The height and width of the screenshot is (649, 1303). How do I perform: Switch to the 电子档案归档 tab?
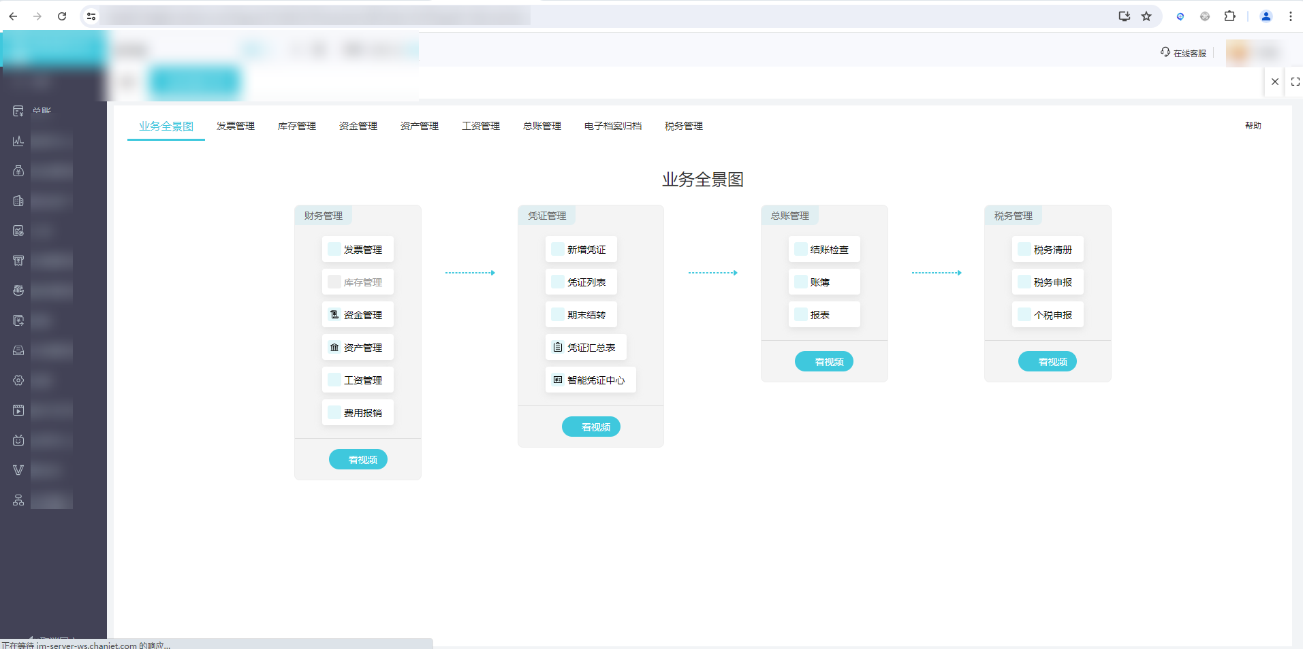pos(612,126)
